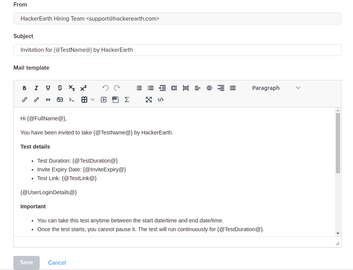The image size is (353, 270).
Task: Click the 'Test Duration: {@TestDuration@}' bullet
Action: [77, 161]
